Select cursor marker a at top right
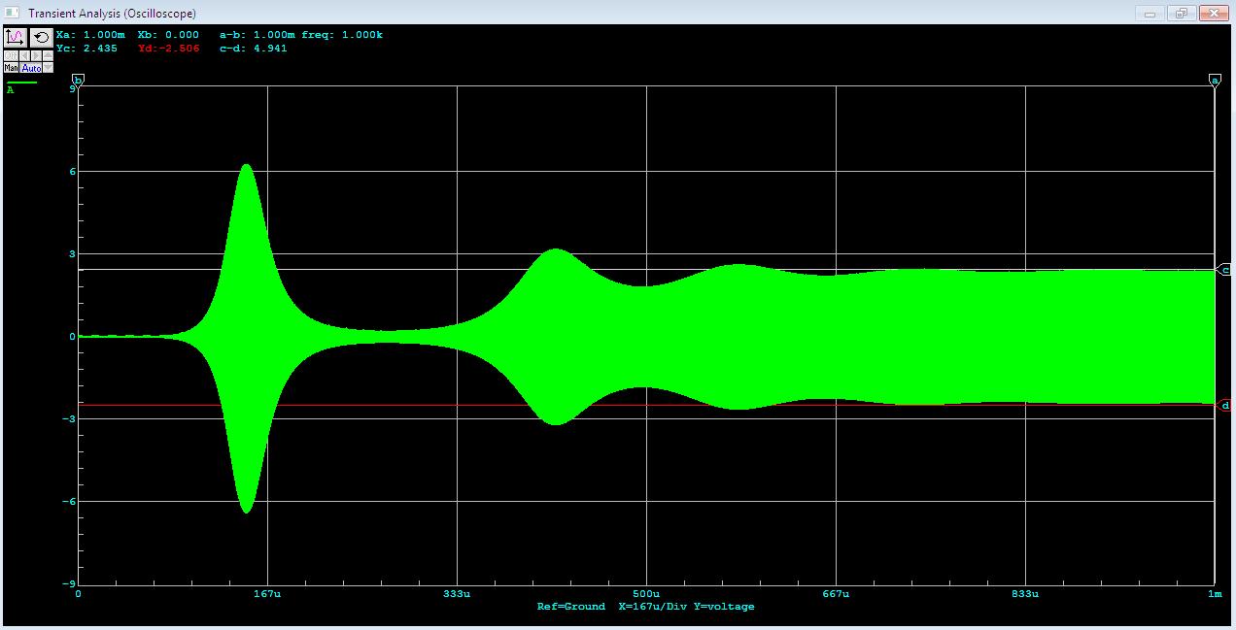 [x=1214, y=80]
